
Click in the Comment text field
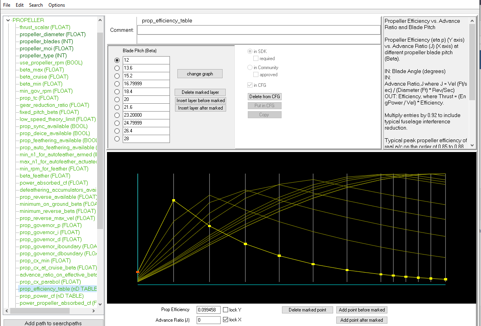point(259,30)
